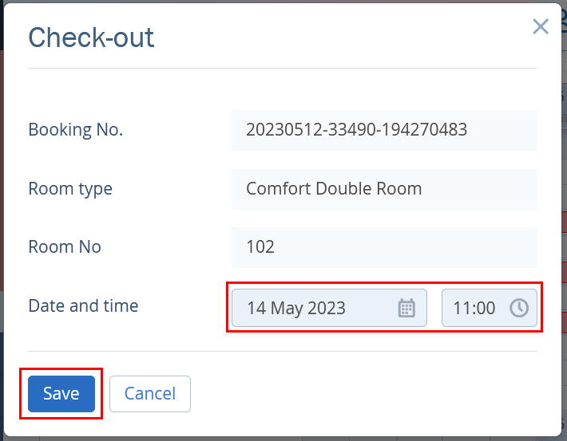Click the Booking No. value field

tap(384, 130)
